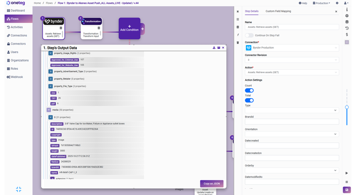Image resolution: width=356 pixels, height=195 pixels.
Task: Click the Approved_for_Website_Use key tag
Action: pos(65,65)
